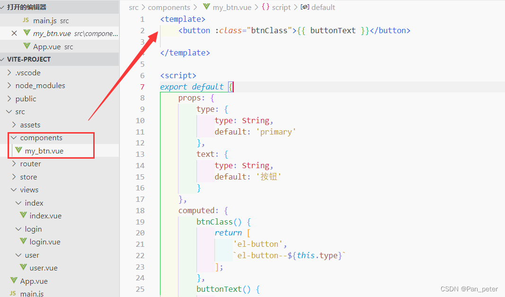Click the Vue icon beside my_btn.vue in open editors
This screenshot has height=297, width=505.
click(27, 33)
